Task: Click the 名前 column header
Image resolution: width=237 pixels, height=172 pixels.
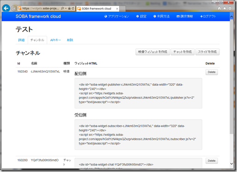Action: pos(34,63)
